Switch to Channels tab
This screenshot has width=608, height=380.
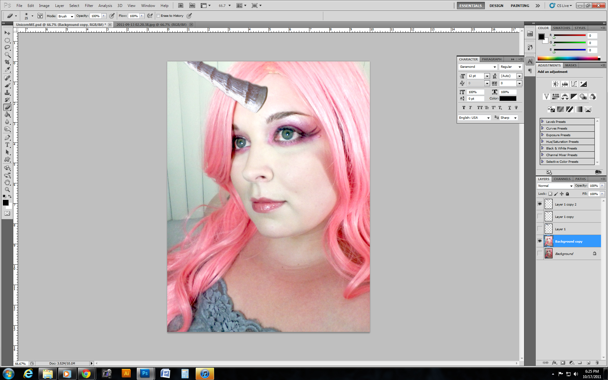(562, 179)
